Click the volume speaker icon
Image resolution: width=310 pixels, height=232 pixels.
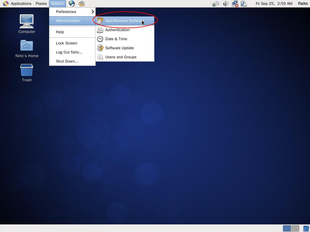[226, 4]
